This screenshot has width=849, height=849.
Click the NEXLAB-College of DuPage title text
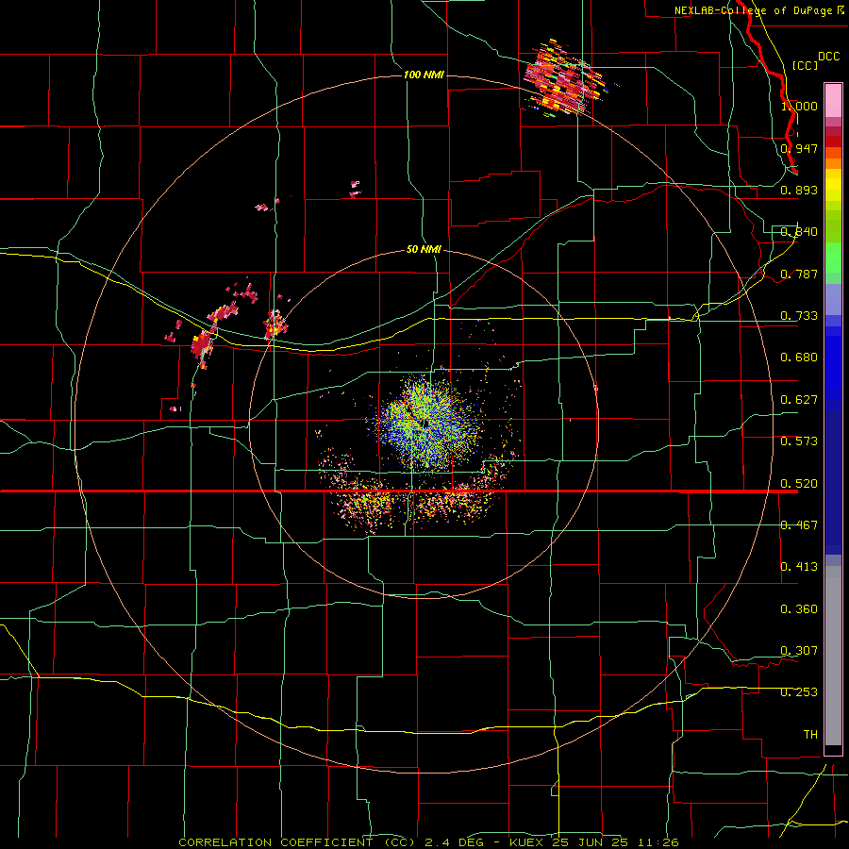(x=759, y=10)
